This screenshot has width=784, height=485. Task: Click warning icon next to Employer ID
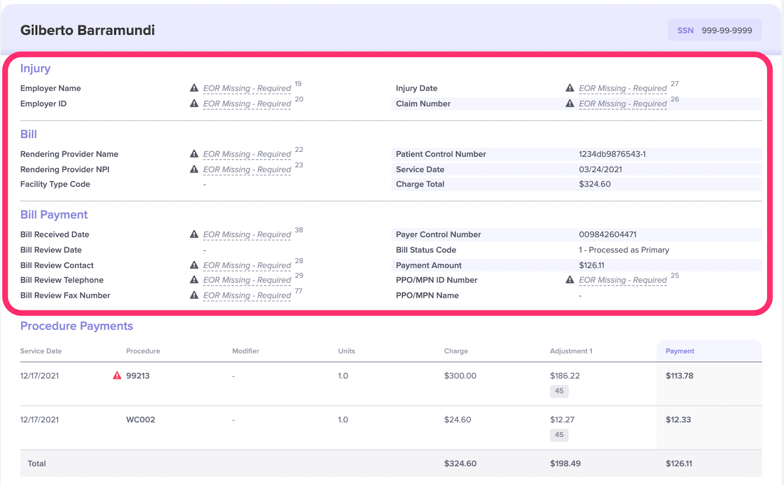click(x=194, y=104)
